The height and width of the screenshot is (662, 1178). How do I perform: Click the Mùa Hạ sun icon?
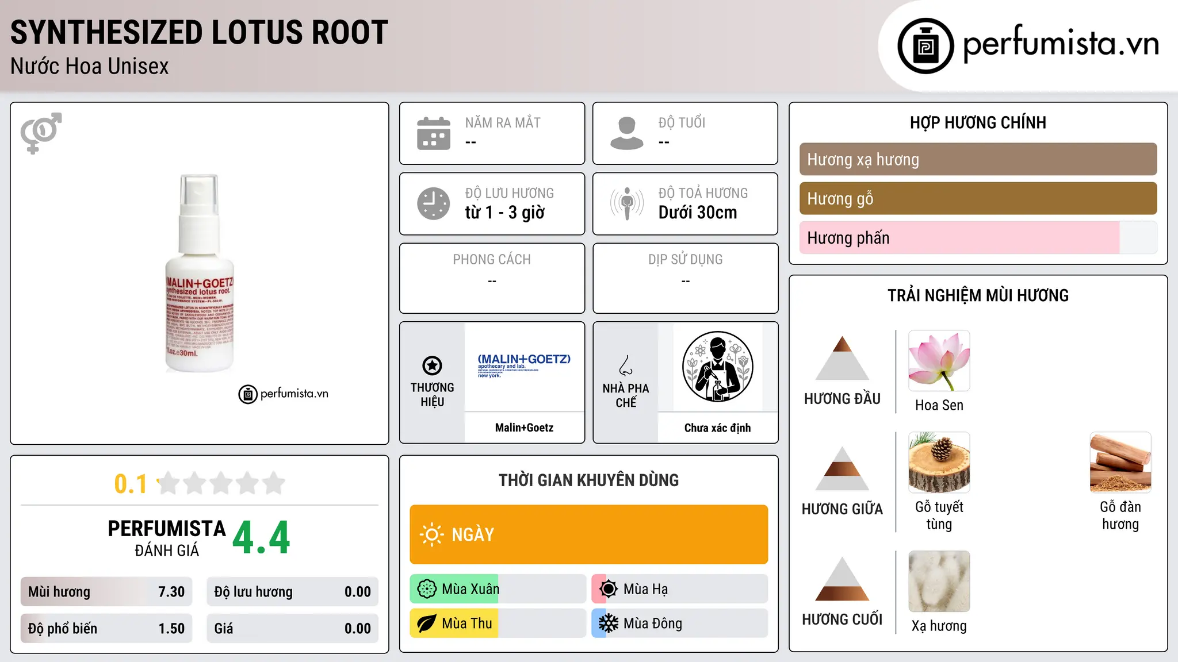(x=609, y=589)
